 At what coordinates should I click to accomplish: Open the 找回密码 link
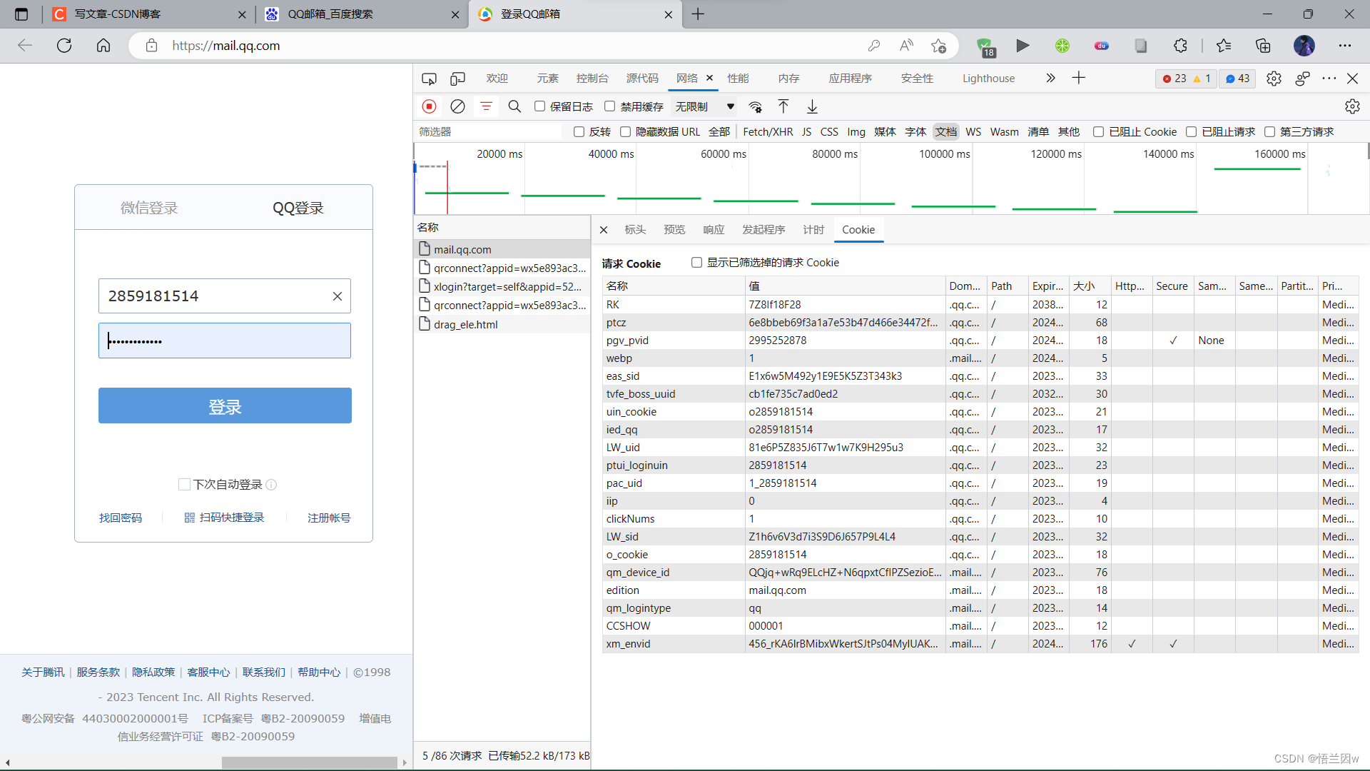(x=121, y=518)
